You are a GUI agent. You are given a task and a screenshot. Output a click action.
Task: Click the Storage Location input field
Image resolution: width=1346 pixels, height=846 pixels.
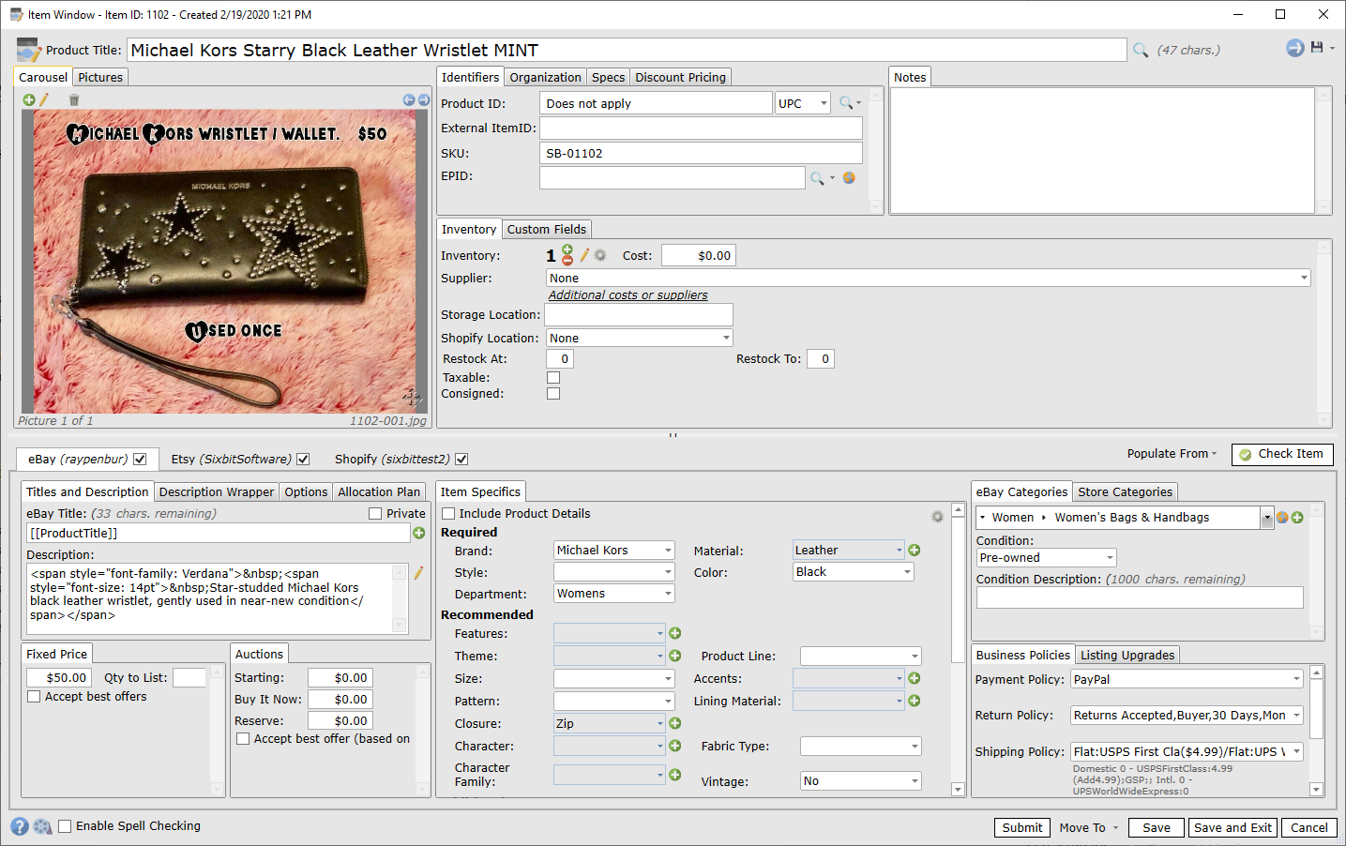639,314
